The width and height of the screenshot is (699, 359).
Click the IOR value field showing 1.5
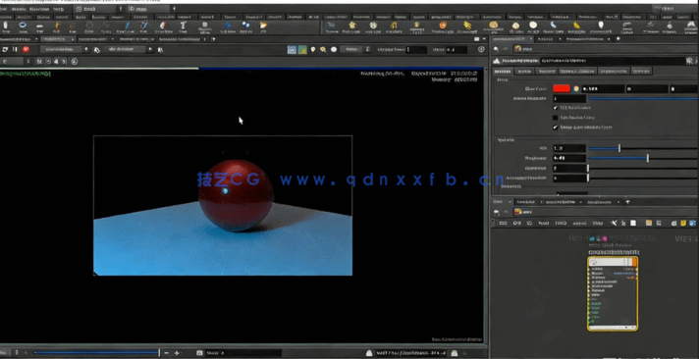569,148
